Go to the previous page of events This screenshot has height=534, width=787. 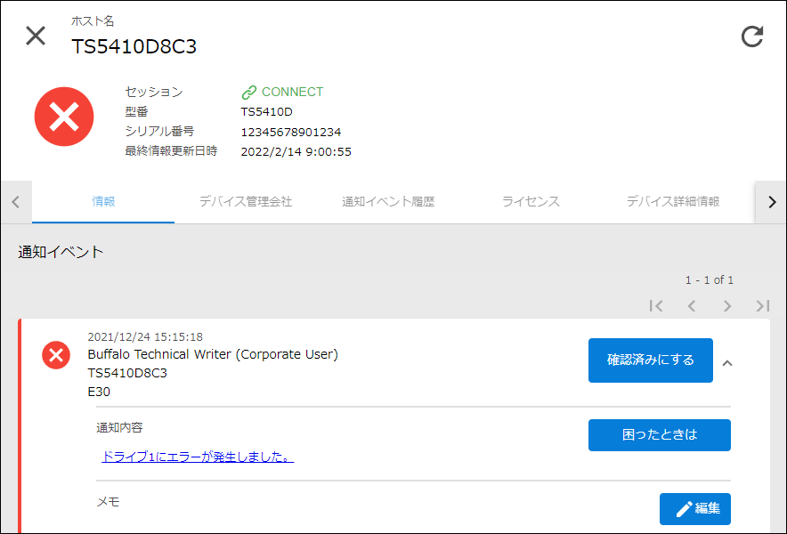point(692,305)
